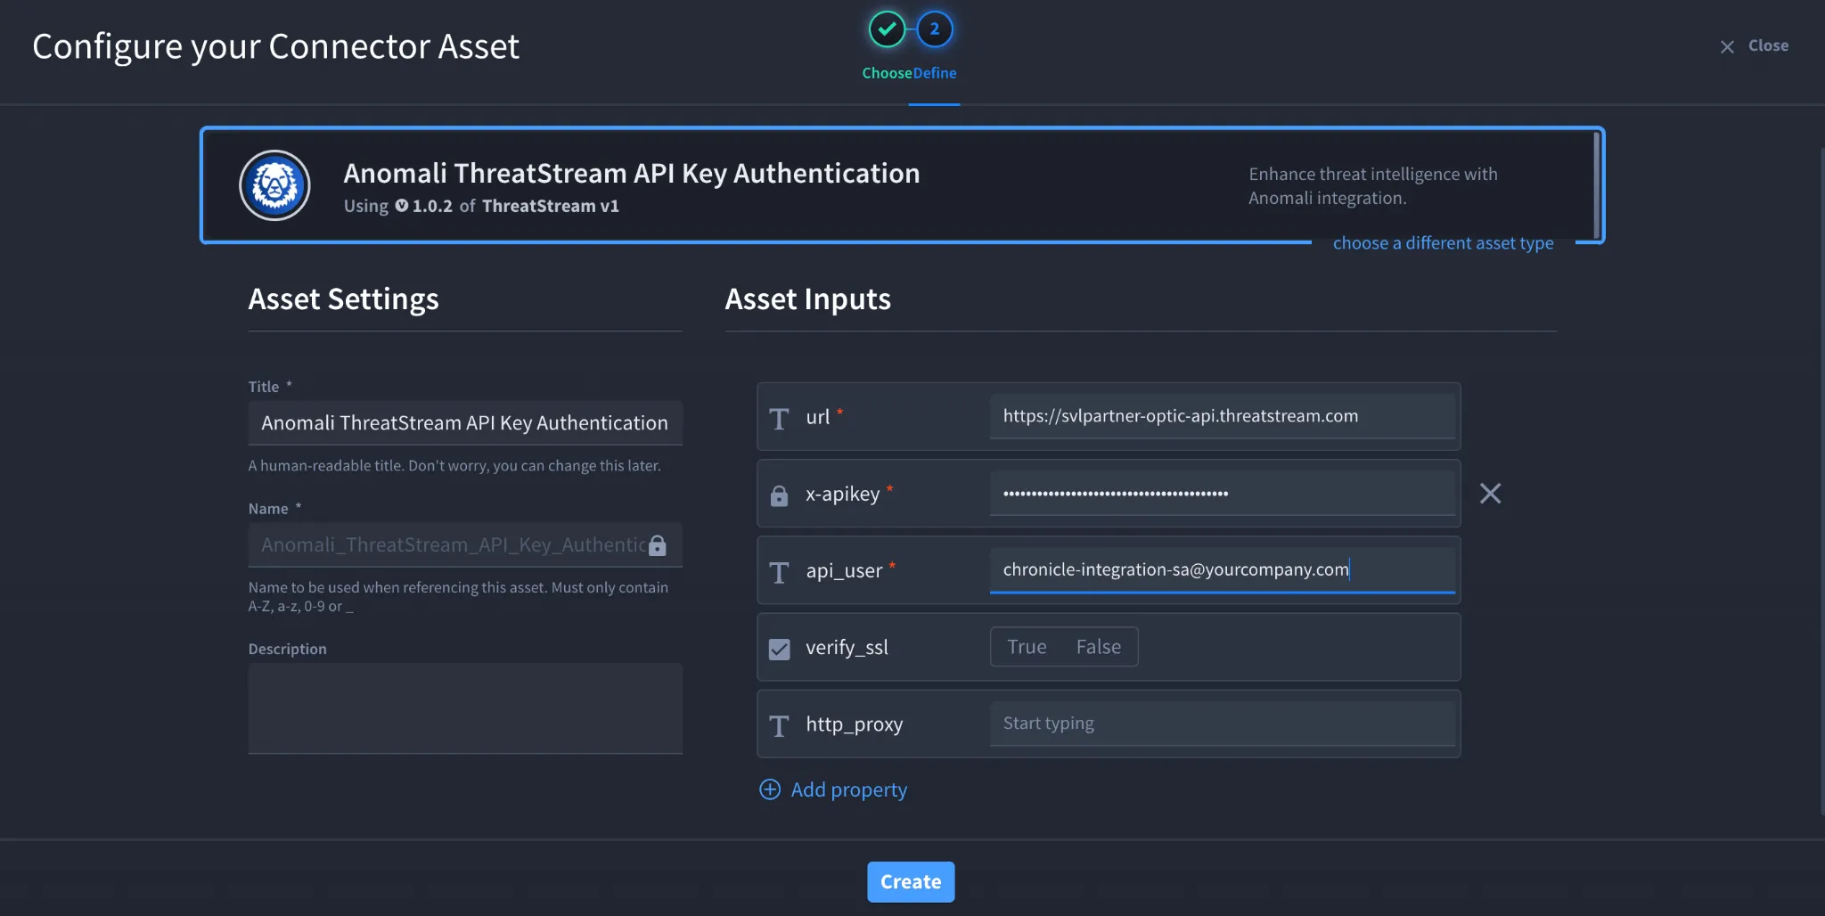
Task: Click 'choose a different asset type' link
Action: pyautogui.click(x=1443, y=243)
